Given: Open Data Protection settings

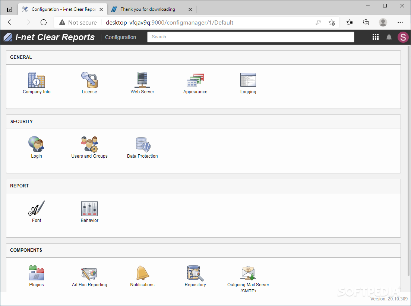Looking at the screenshot, I should pyautogui.click(x=142, y=147).
